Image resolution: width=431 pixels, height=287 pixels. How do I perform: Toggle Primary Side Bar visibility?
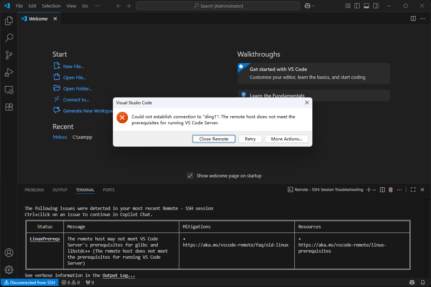[357, 6]
